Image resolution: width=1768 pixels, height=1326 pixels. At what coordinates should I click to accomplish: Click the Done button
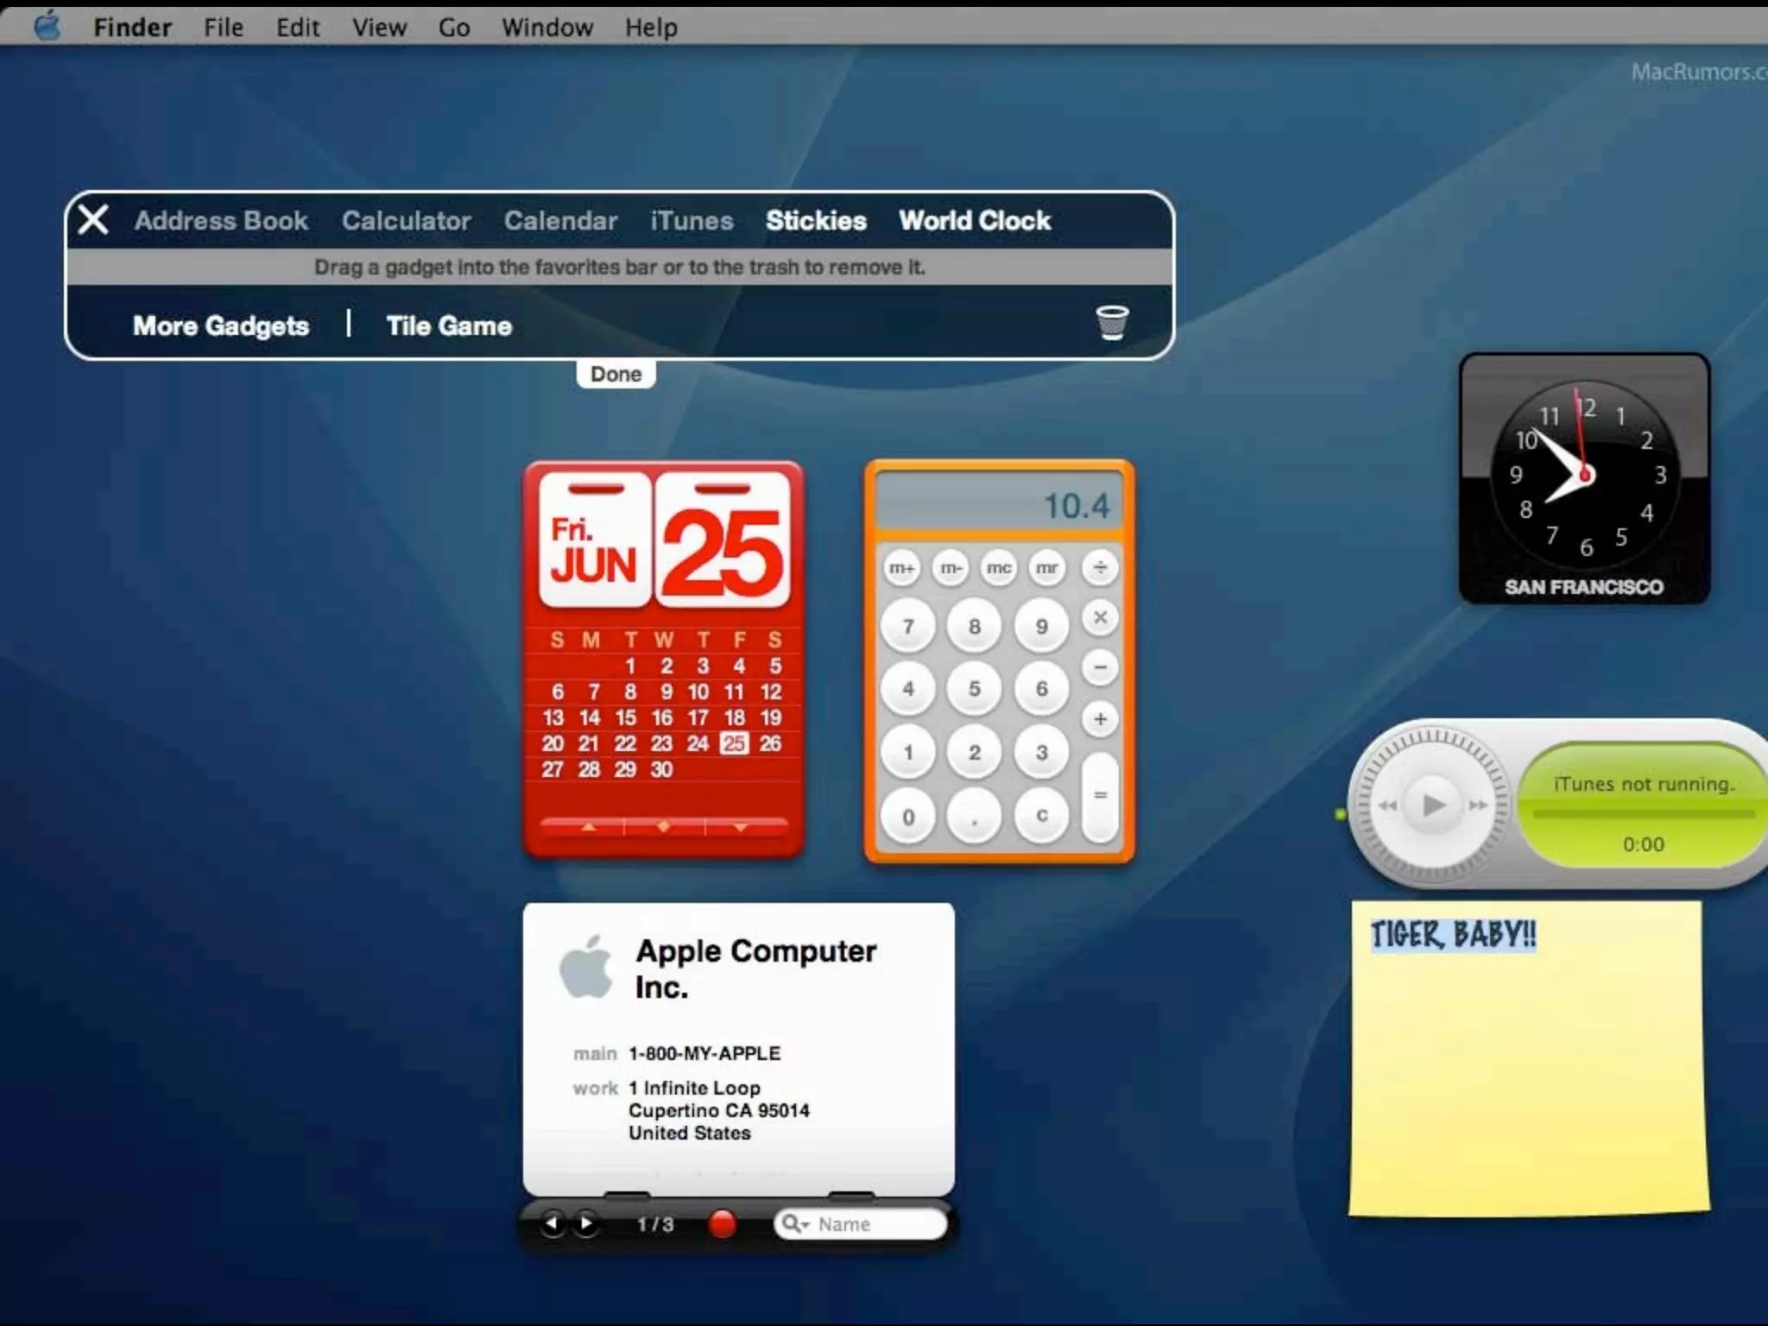pyautogui.click(x=616, y=374)
